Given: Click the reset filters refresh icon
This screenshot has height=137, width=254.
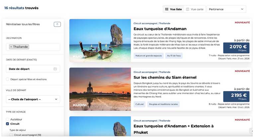Looking at the screenshot, I should pos(57,24).
